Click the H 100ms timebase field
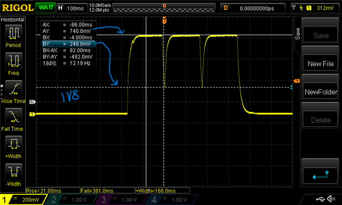This screenshot has height=205, width=342. coord(72,8)
